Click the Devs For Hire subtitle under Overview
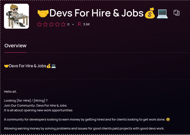This screenshot has width=190, height=135. [27, 66]
